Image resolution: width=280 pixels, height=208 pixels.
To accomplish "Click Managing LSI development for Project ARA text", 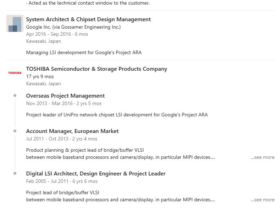I will pos(84,53).
